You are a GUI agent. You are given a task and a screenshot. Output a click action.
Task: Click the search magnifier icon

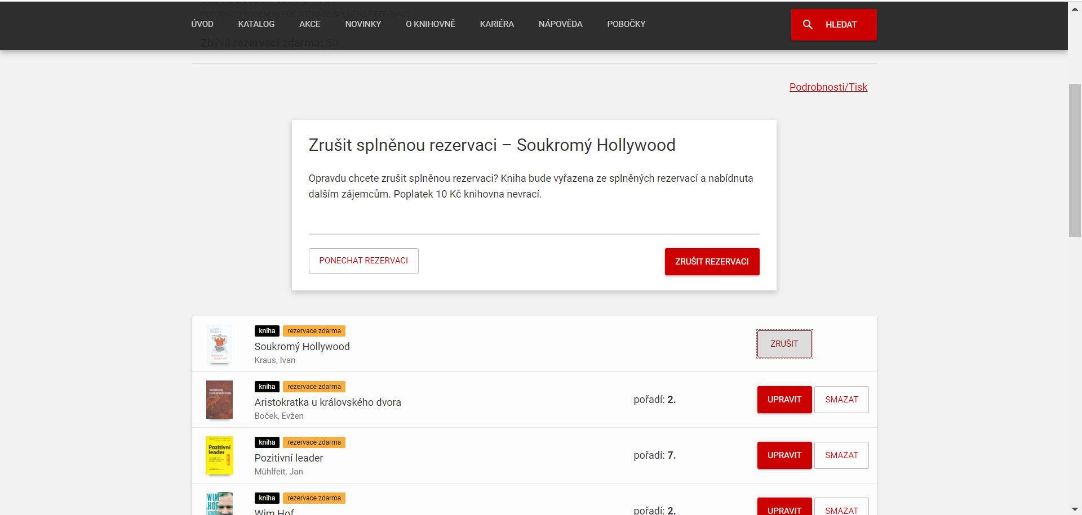tap(808, 25)
